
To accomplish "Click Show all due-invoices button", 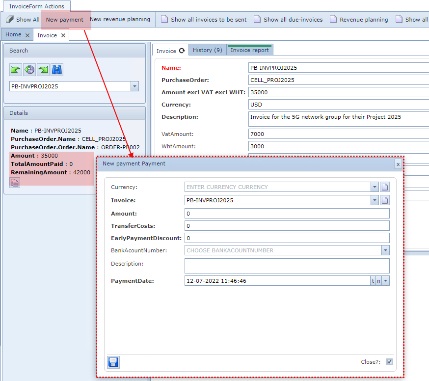I will tap(288, 20).
